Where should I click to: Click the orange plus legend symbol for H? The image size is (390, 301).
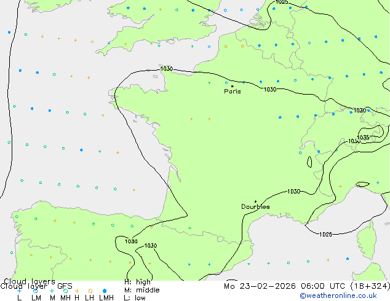(77, 291)
